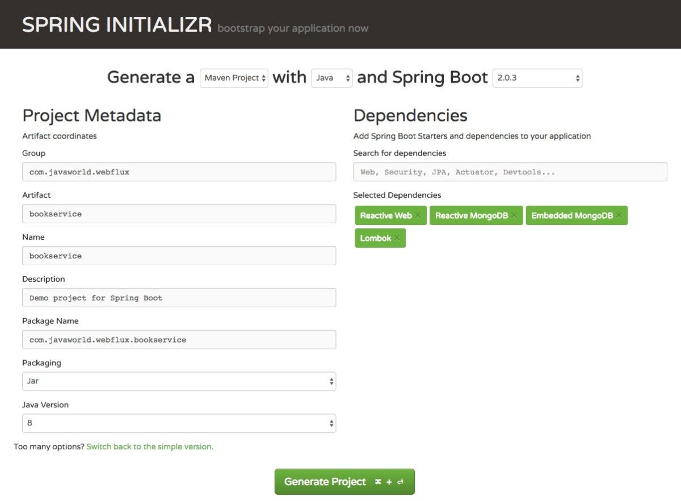Click the Packaging field label

41,363
